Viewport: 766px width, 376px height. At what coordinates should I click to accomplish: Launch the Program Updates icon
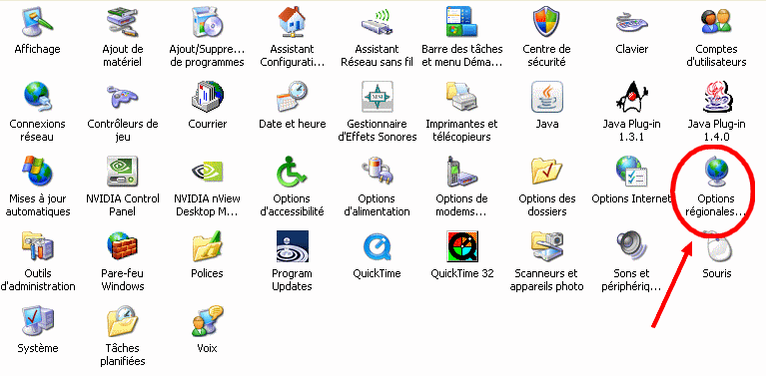tap(293, 246)
